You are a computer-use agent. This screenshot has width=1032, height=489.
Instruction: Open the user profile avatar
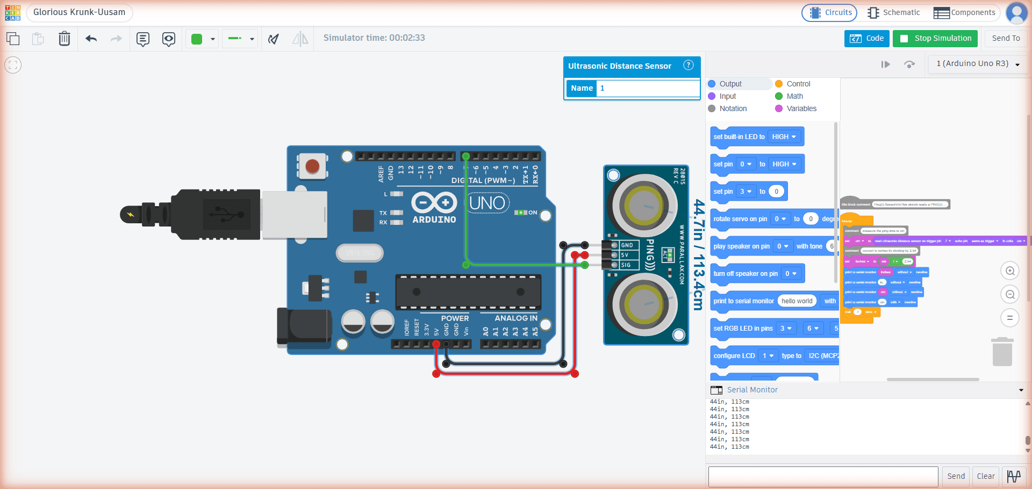coord(1016,13)
